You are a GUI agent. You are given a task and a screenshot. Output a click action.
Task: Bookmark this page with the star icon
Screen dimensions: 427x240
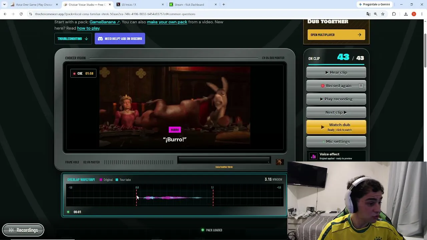(383, 14)
